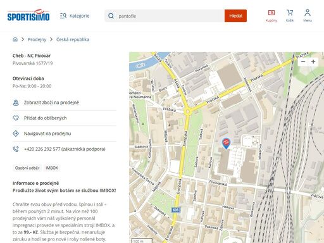The image size is (324, 243).
Task: Focus the search field containing pantofle
Action: 165,16
